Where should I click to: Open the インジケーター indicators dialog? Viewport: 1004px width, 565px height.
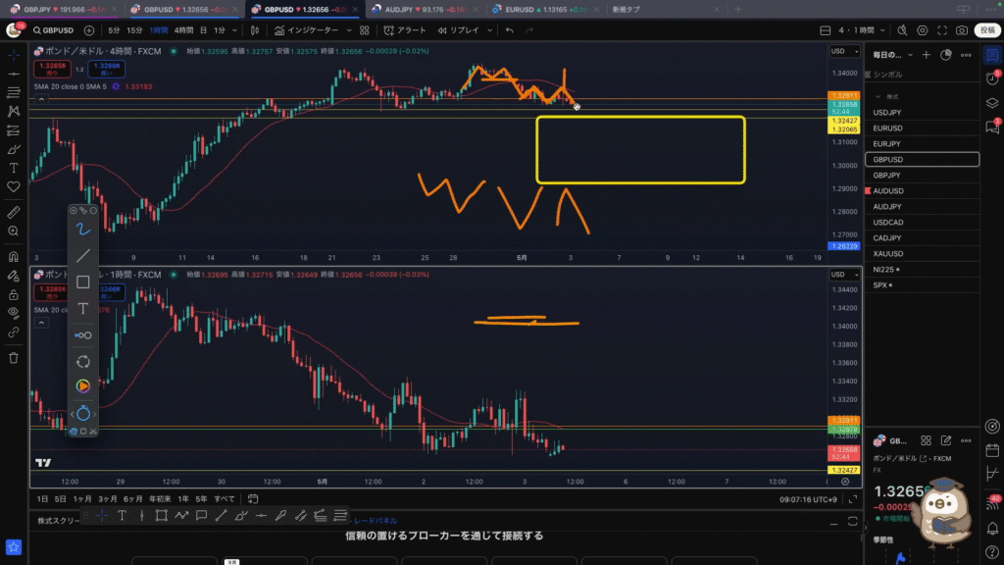click(307, 30)
